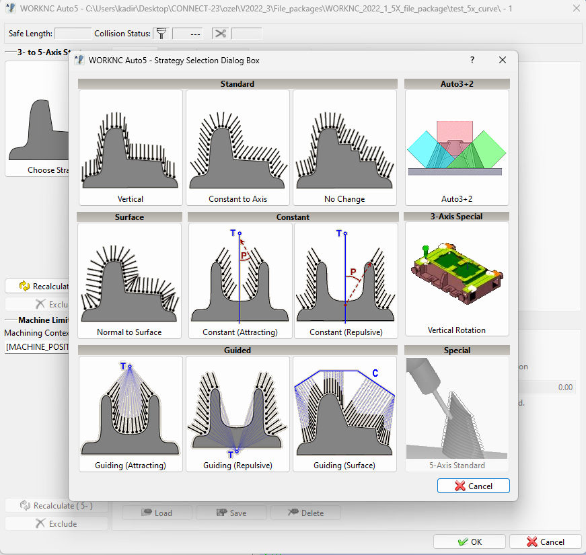The image size is (586, 555).
Task: Confirm with OK in main window
Action: [470, 542]
